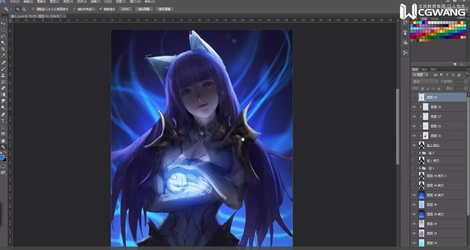The height and width of the screenshot is (250, 470).
Task: Open the 图像(I) menu
Action: (x=41, y=2)
